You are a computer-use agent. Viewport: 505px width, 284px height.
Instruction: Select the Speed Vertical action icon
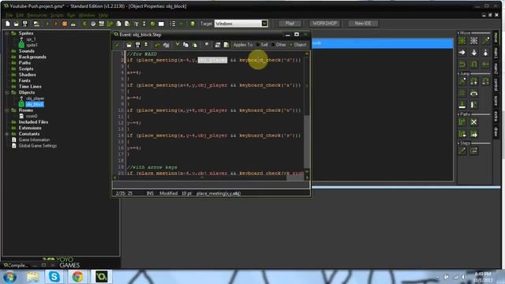473,53
